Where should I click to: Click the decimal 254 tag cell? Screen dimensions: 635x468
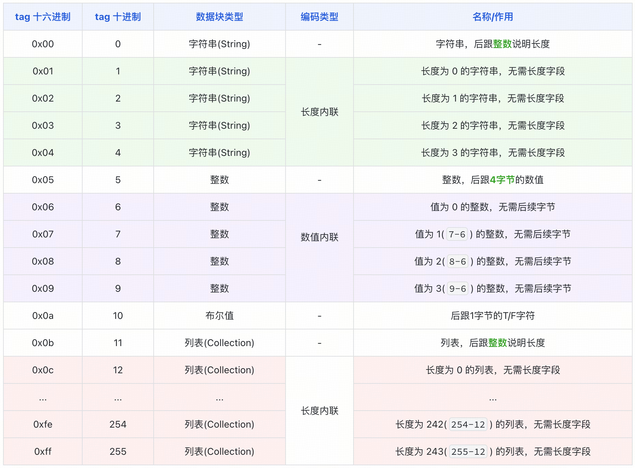coord(118,425)
